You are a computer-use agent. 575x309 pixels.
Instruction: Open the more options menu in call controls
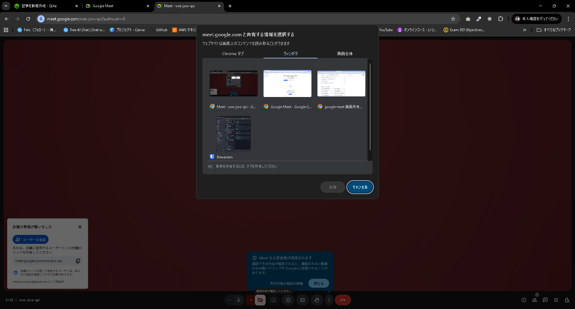pyautogui.click(x=329, y=300)
